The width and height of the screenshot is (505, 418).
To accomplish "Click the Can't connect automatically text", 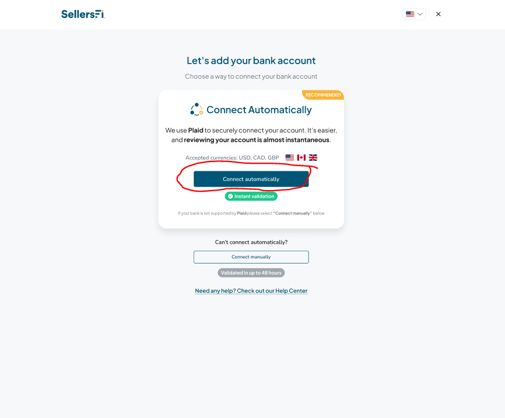I will tap(251, 242).
